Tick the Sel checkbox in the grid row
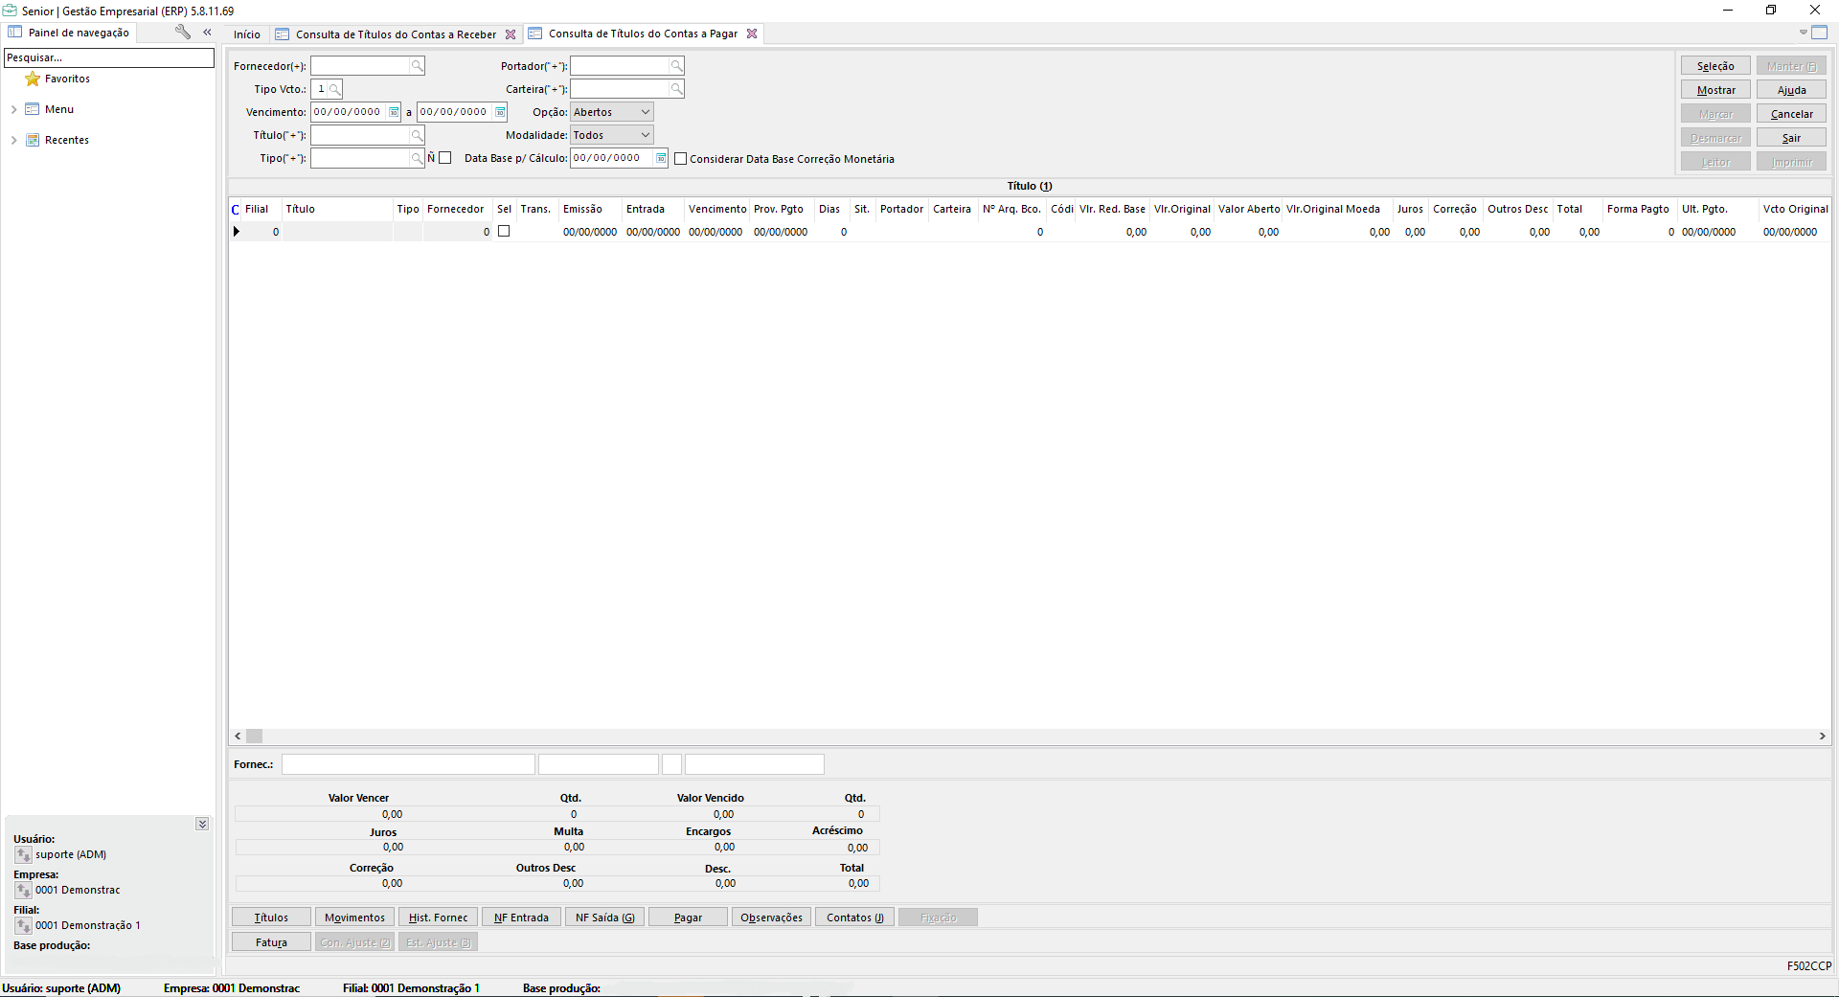Viewport: 1839px width, 997px height. tap(504, 232)
